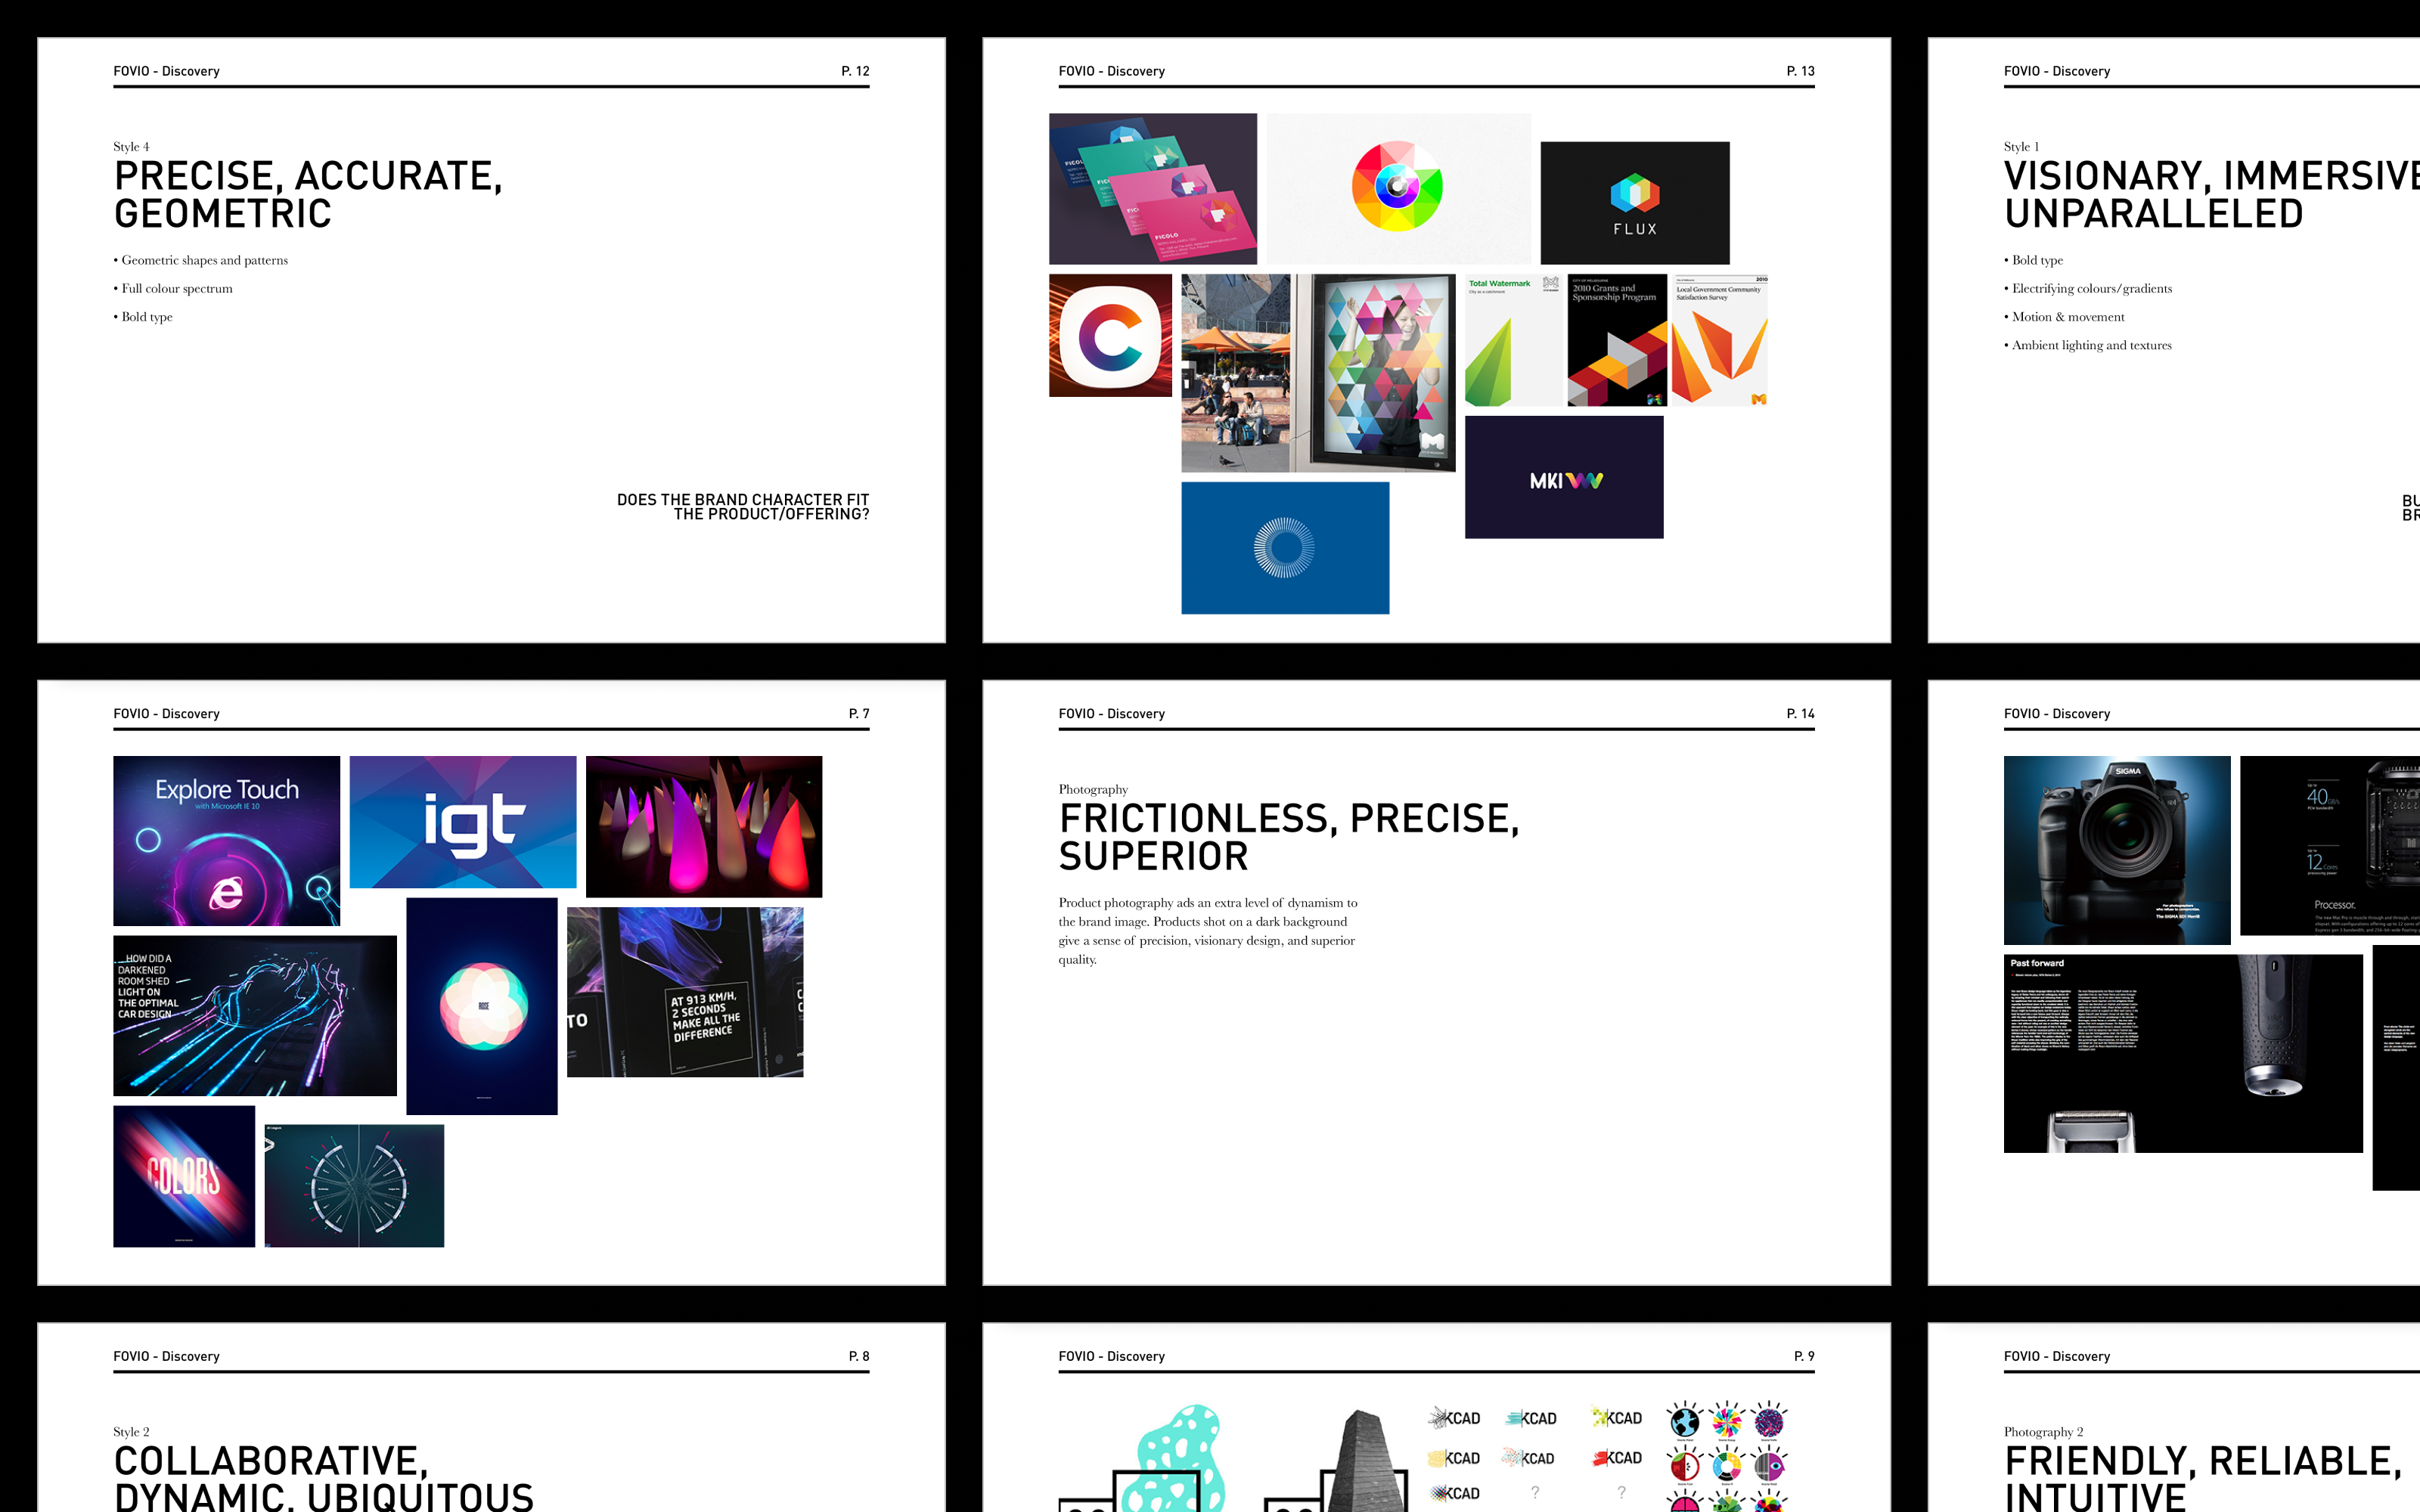Click the teal radial dial image
Viewport: 2420px width, 1512px height.
pos(354,1186)
